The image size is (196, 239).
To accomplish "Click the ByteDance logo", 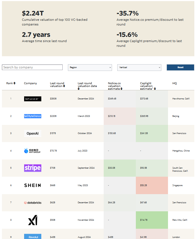I will (x=33, y=116).
